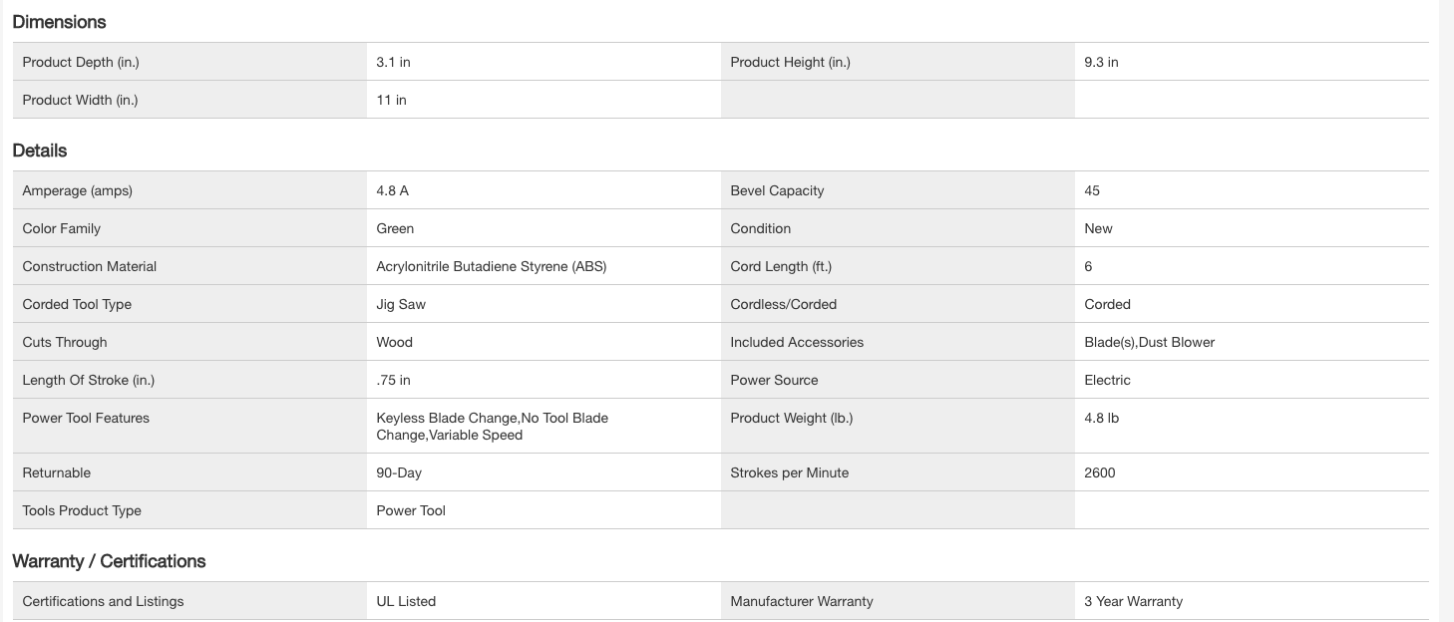Click the Dimensions section heading
1454x622 pixels.
(59, 22)
